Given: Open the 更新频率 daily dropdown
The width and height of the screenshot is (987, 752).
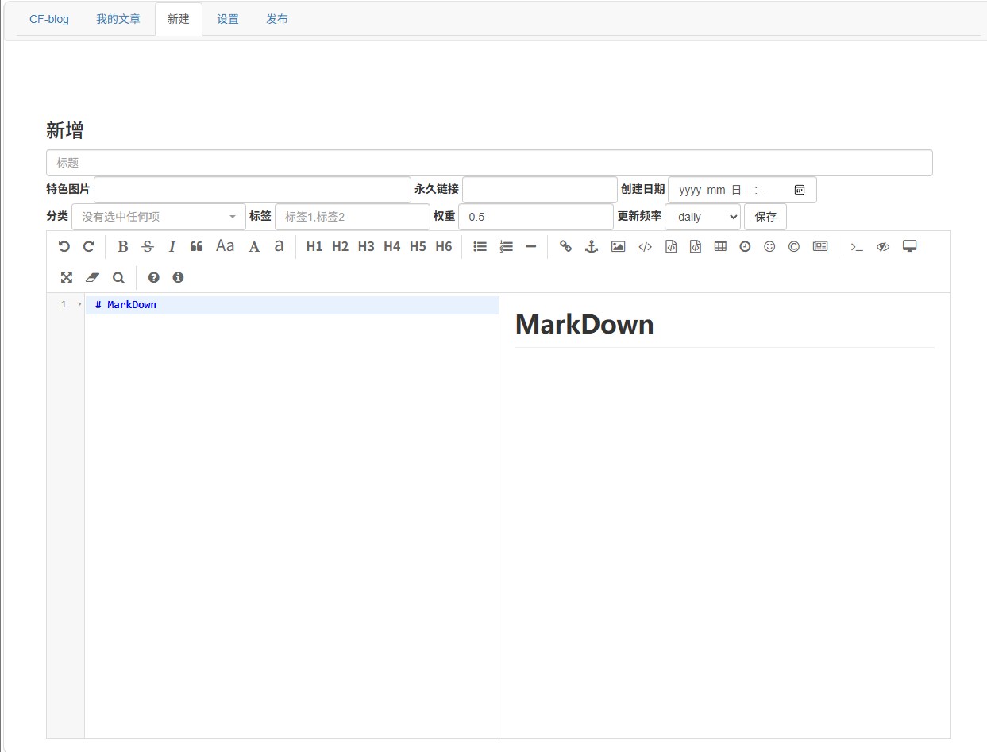Looking at the screenshot, I should click(x=703, y=217).
